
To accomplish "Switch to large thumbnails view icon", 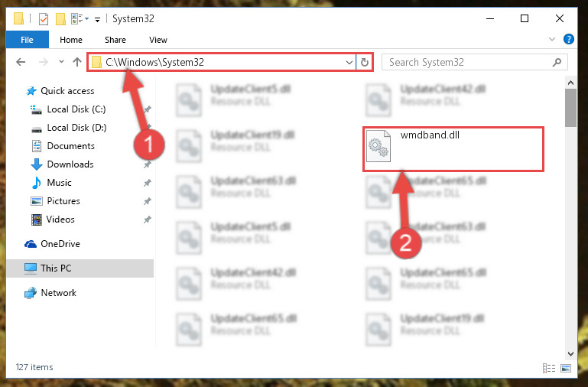I will click(566, 368).
